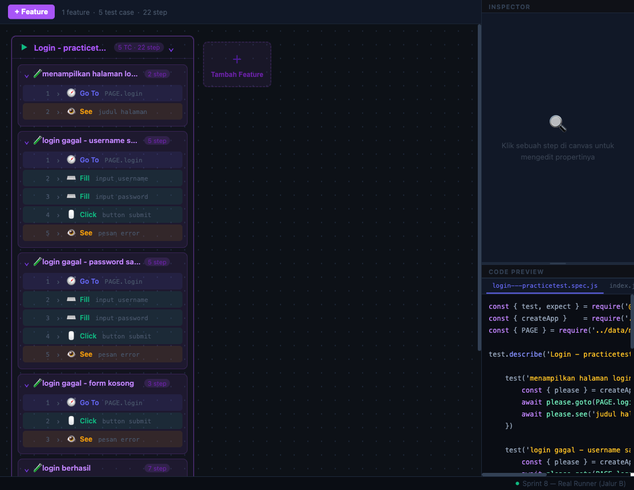
Task: Click compass icon in username case Go To step
Action: pos(71,160)
